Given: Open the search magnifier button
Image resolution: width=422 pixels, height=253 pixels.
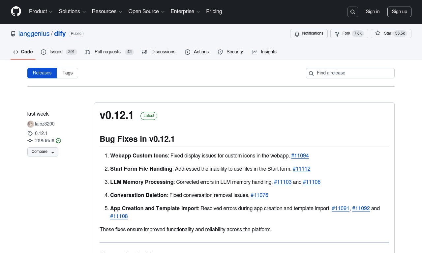Looking at the screenshot, I should [x=353, y=12].
